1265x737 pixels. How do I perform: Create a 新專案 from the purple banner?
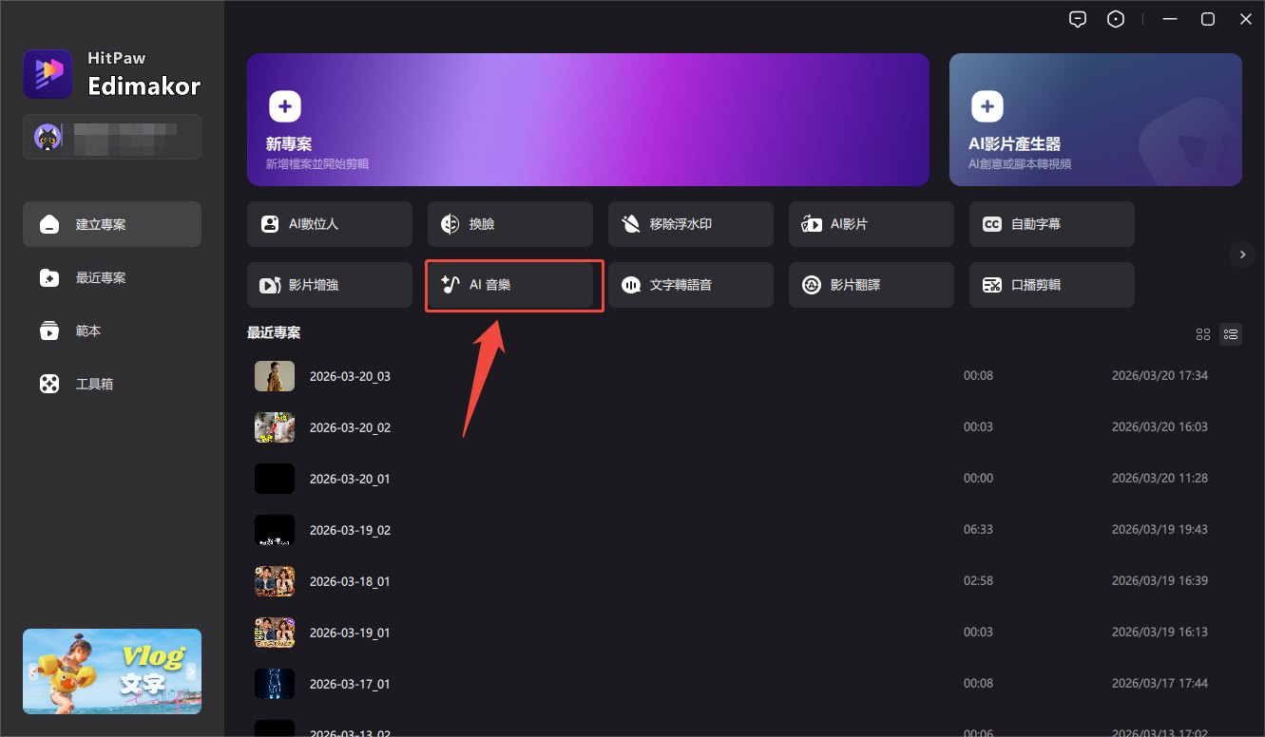coord(587,119)
